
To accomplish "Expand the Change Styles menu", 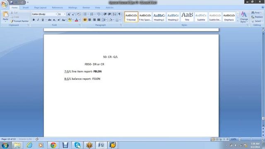I will (x=244, y=17).
